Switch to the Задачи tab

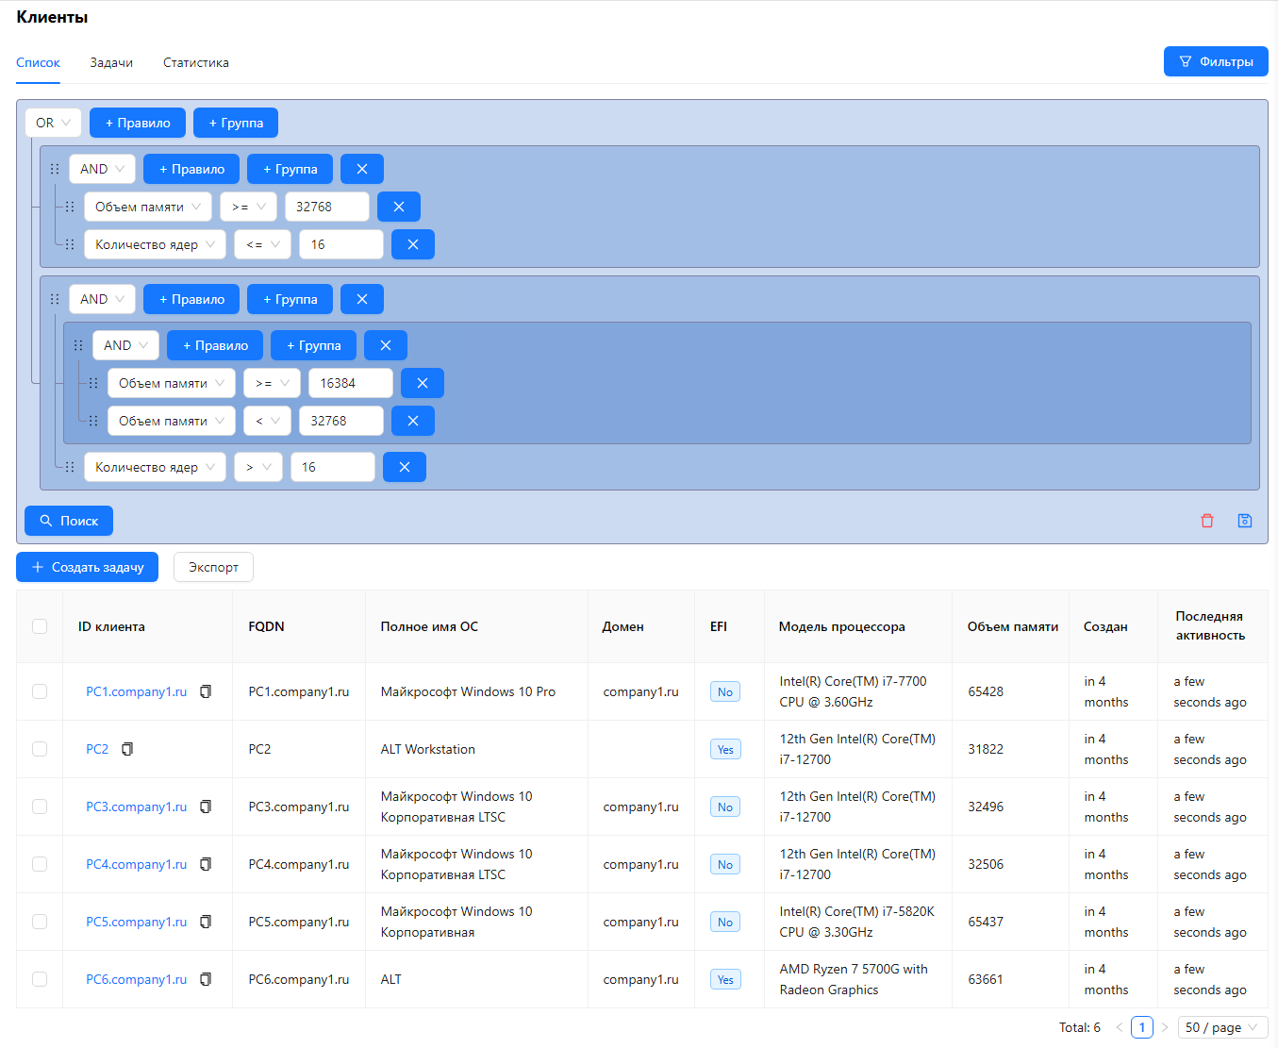click(x=111, y=63)
